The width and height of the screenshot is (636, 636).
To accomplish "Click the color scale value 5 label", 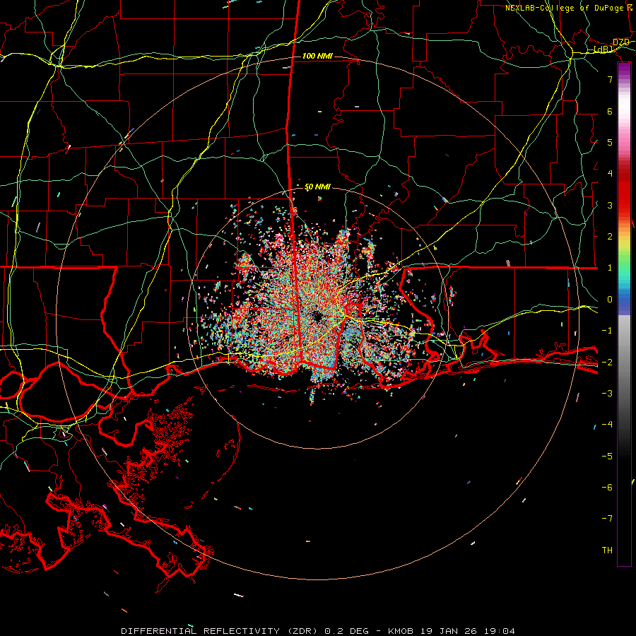I will click(x=610, y=142).
